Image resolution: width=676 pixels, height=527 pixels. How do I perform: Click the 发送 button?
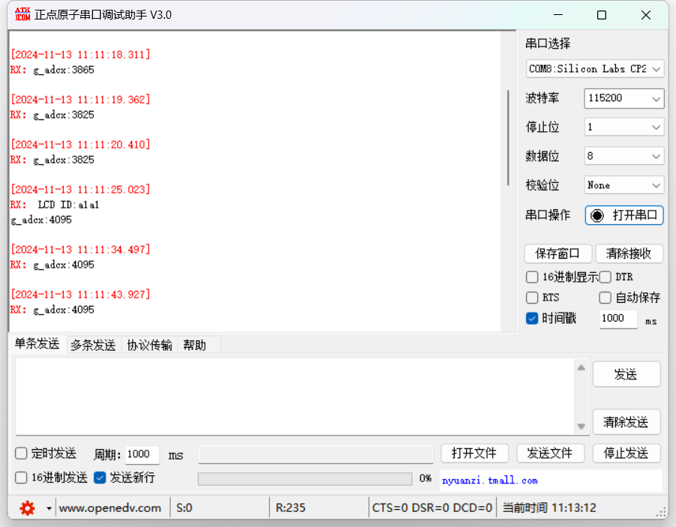pos(626,374)
